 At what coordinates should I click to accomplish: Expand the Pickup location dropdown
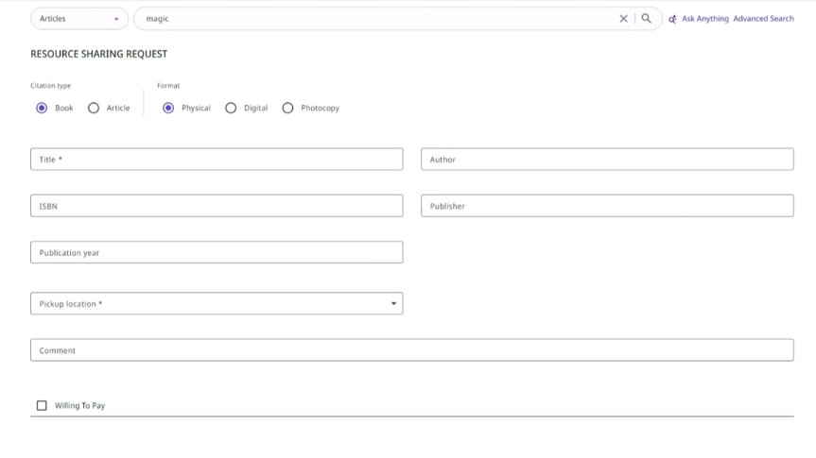pyautogui.click(x=217, y=303)
